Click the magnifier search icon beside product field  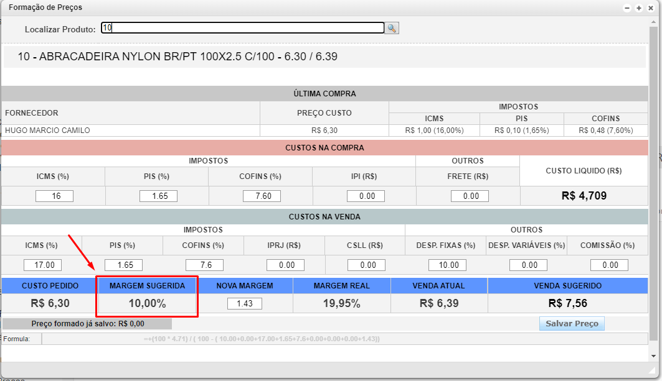coord(392,28)
